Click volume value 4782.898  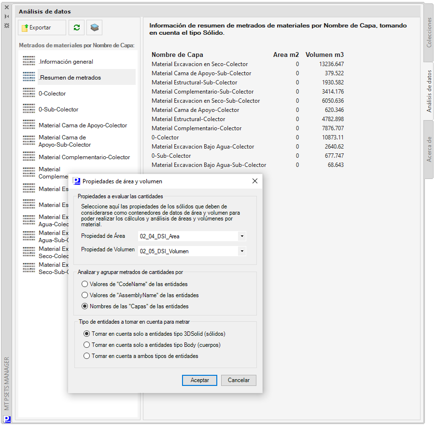tap(333, 119)
